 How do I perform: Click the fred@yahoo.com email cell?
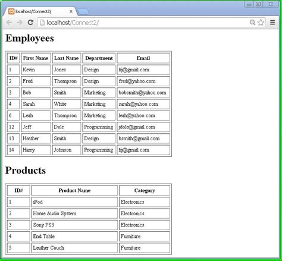[143, 81]
